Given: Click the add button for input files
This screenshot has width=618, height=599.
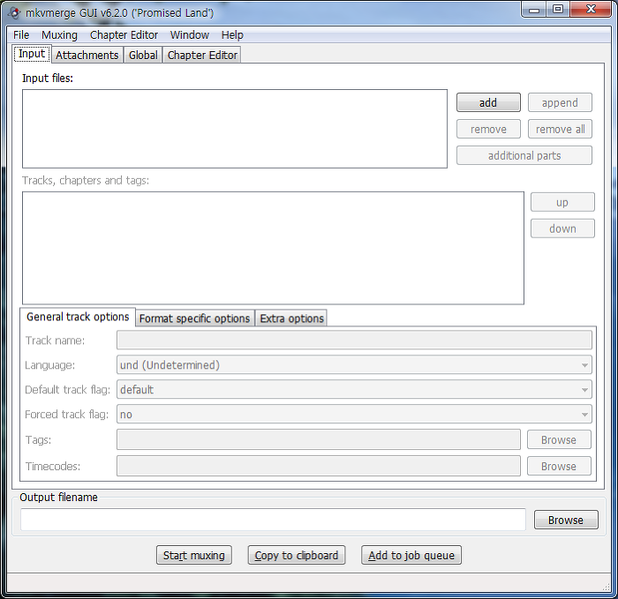Looking at the screenshot, I should tap(488, 103).
